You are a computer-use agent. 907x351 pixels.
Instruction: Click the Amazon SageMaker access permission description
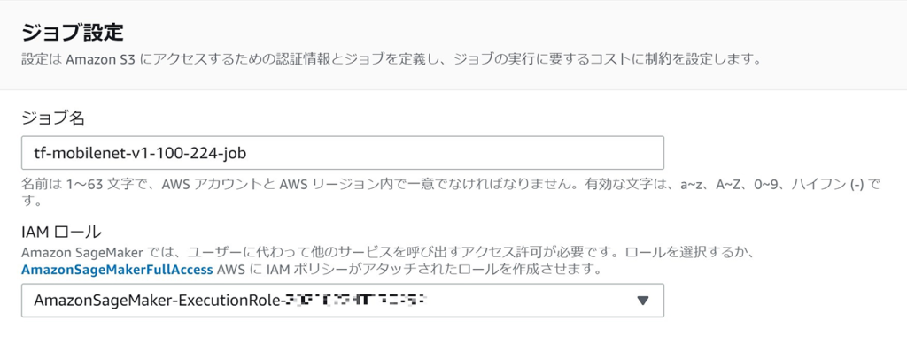pyautogui.click(x=390, y=254)
